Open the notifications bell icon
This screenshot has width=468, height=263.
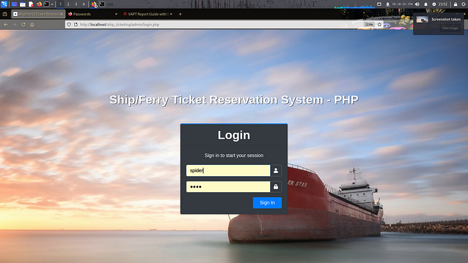[426, 4]
